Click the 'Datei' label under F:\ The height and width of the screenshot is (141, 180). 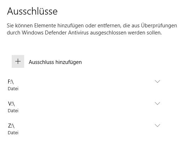pyautogui.click(x=13, y=89)
